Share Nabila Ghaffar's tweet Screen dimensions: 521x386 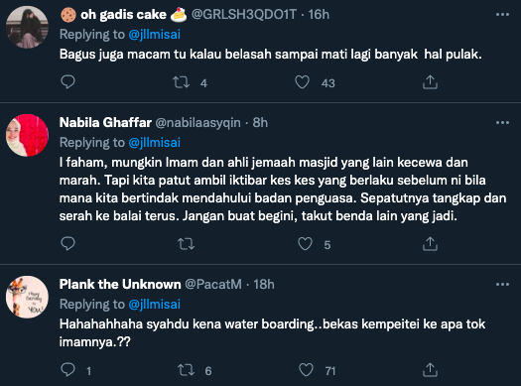[430, 243]
